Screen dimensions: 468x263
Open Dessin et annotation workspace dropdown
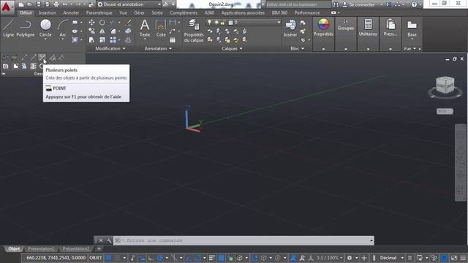pos(129,4)
